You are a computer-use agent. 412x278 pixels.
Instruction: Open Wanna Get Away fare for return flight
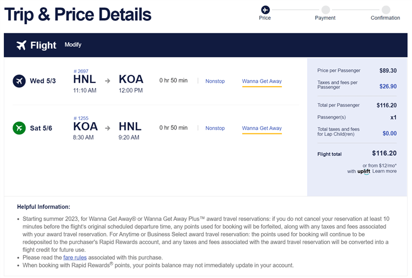tap(261, 128)
